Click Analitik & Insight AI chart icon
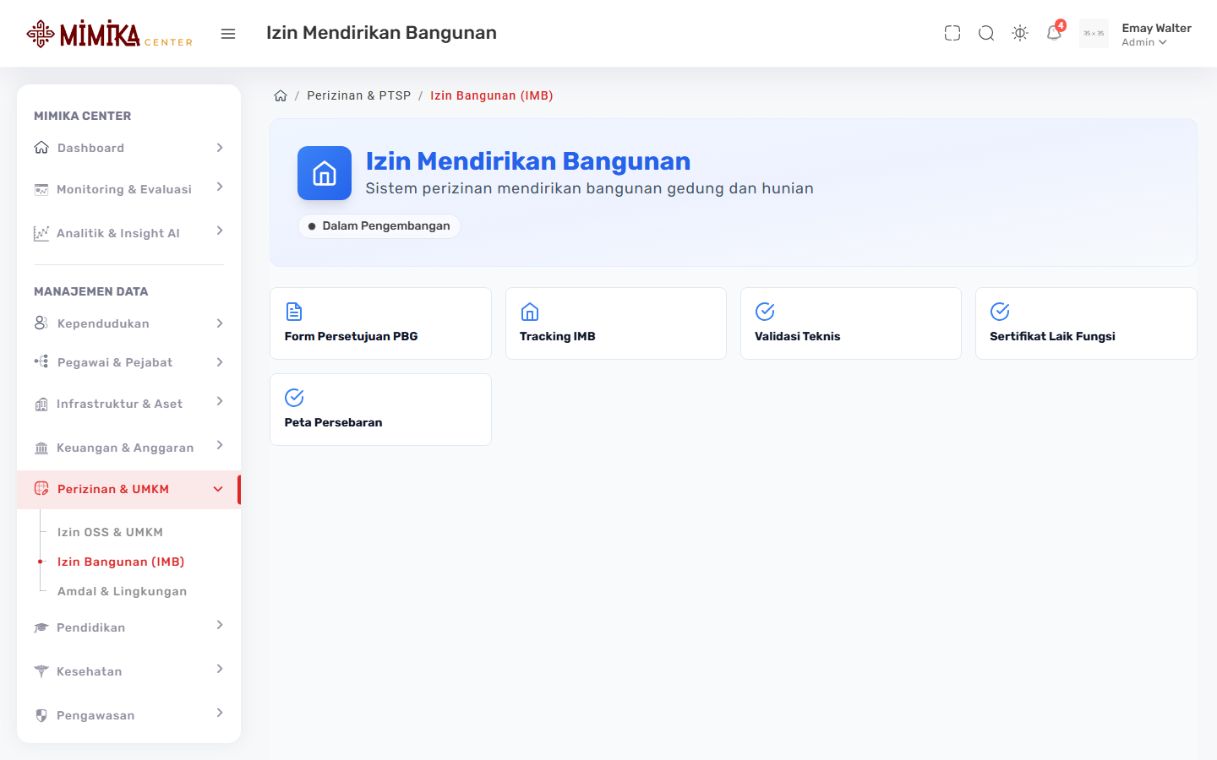 pyautogui.click(x=41, y=233)
